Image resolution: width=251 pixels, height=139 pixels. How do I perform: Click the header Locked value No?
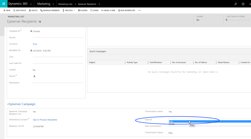pyautogui.click(x=198, y=20)
